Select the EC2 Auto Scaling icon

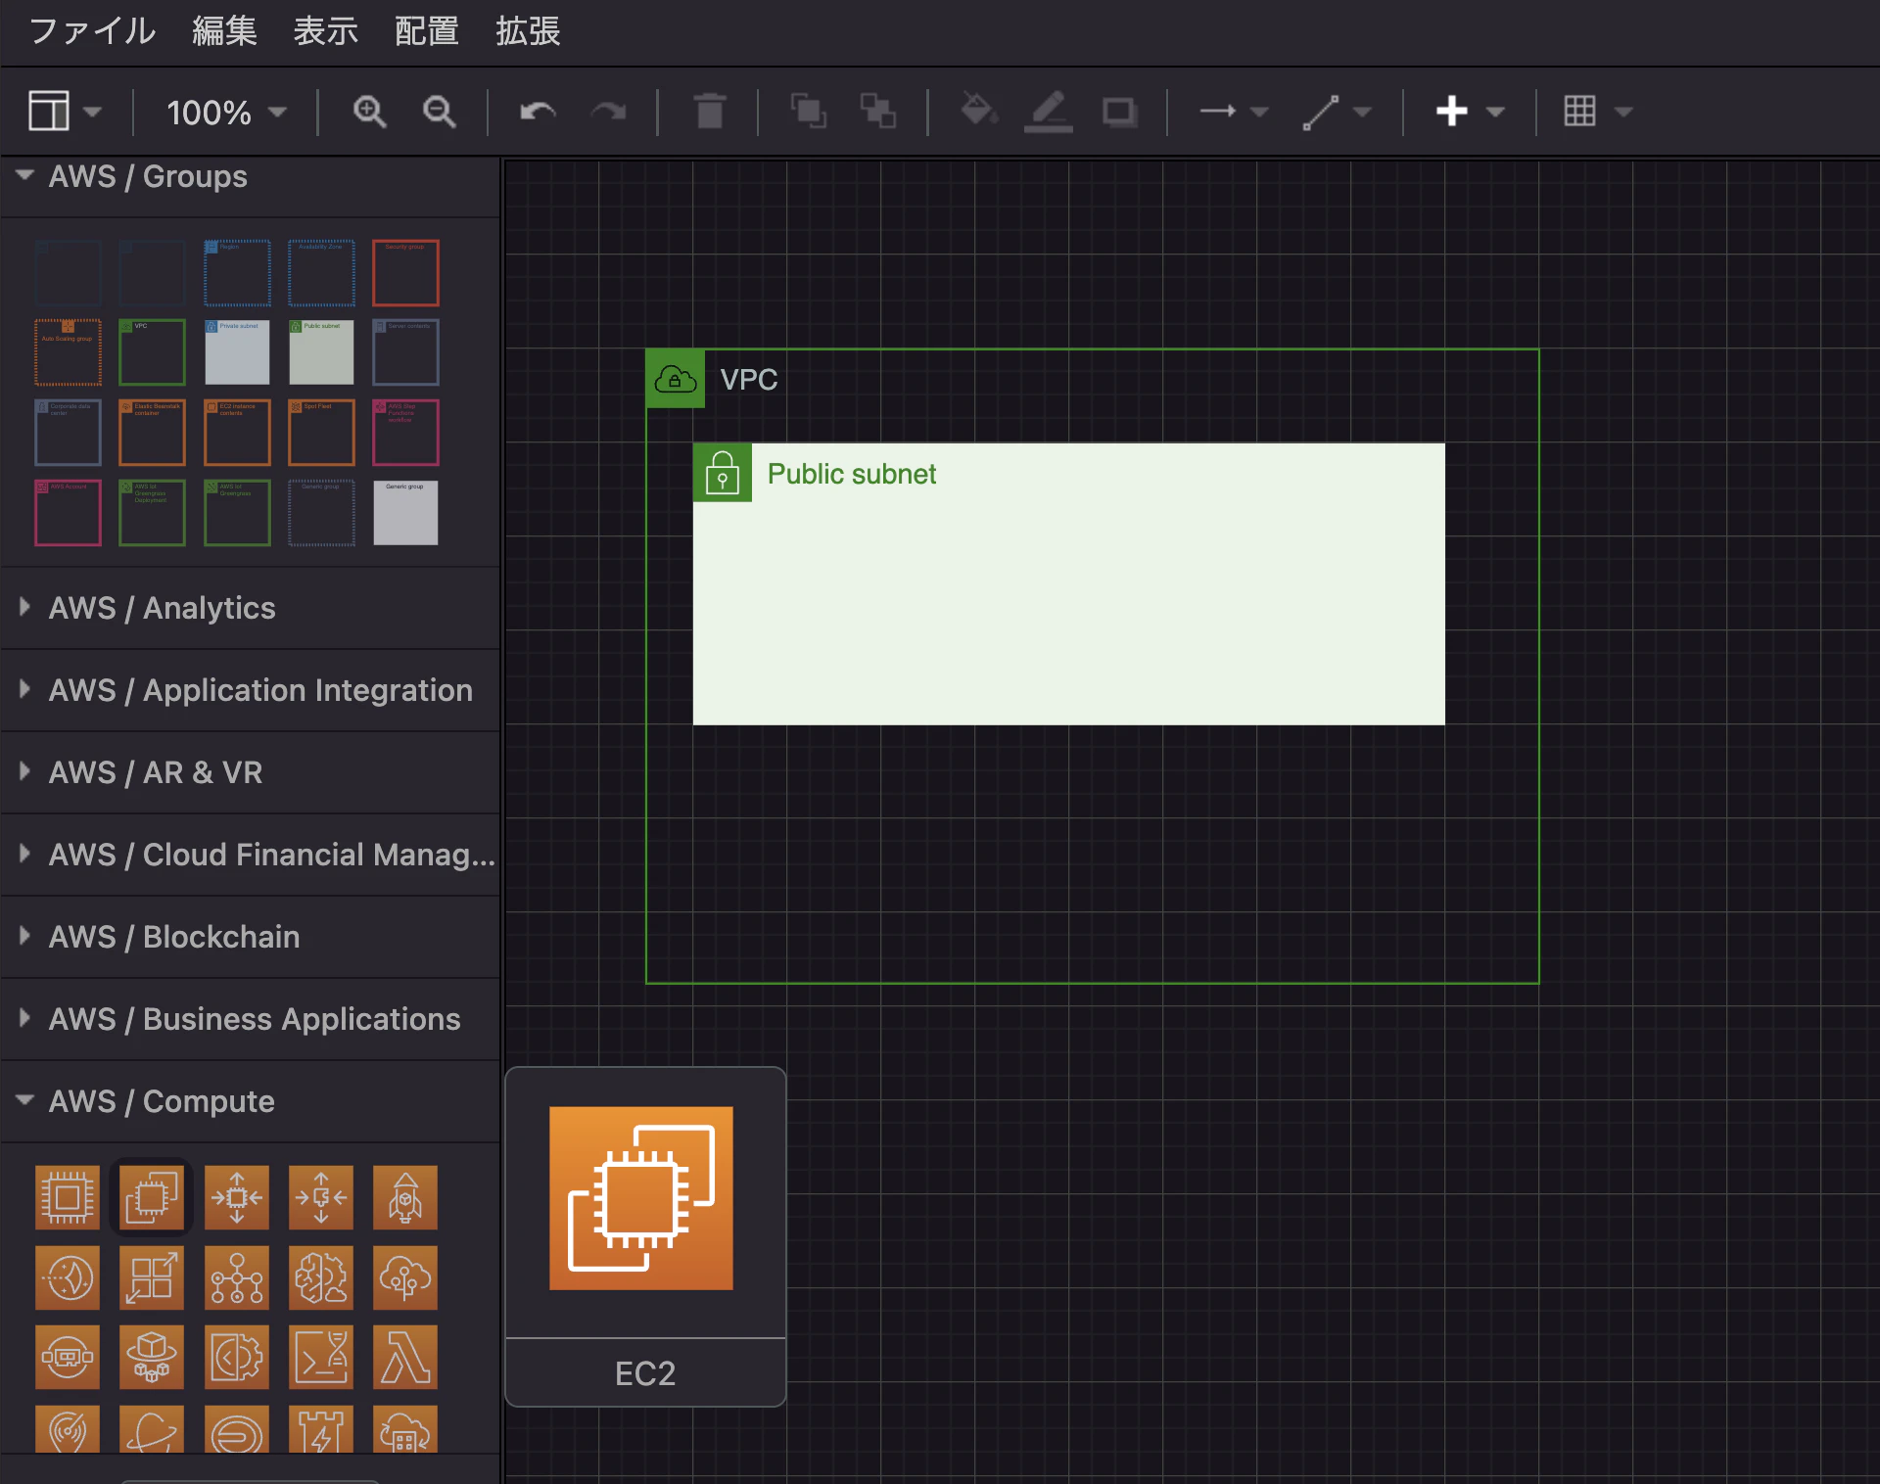237,1196
